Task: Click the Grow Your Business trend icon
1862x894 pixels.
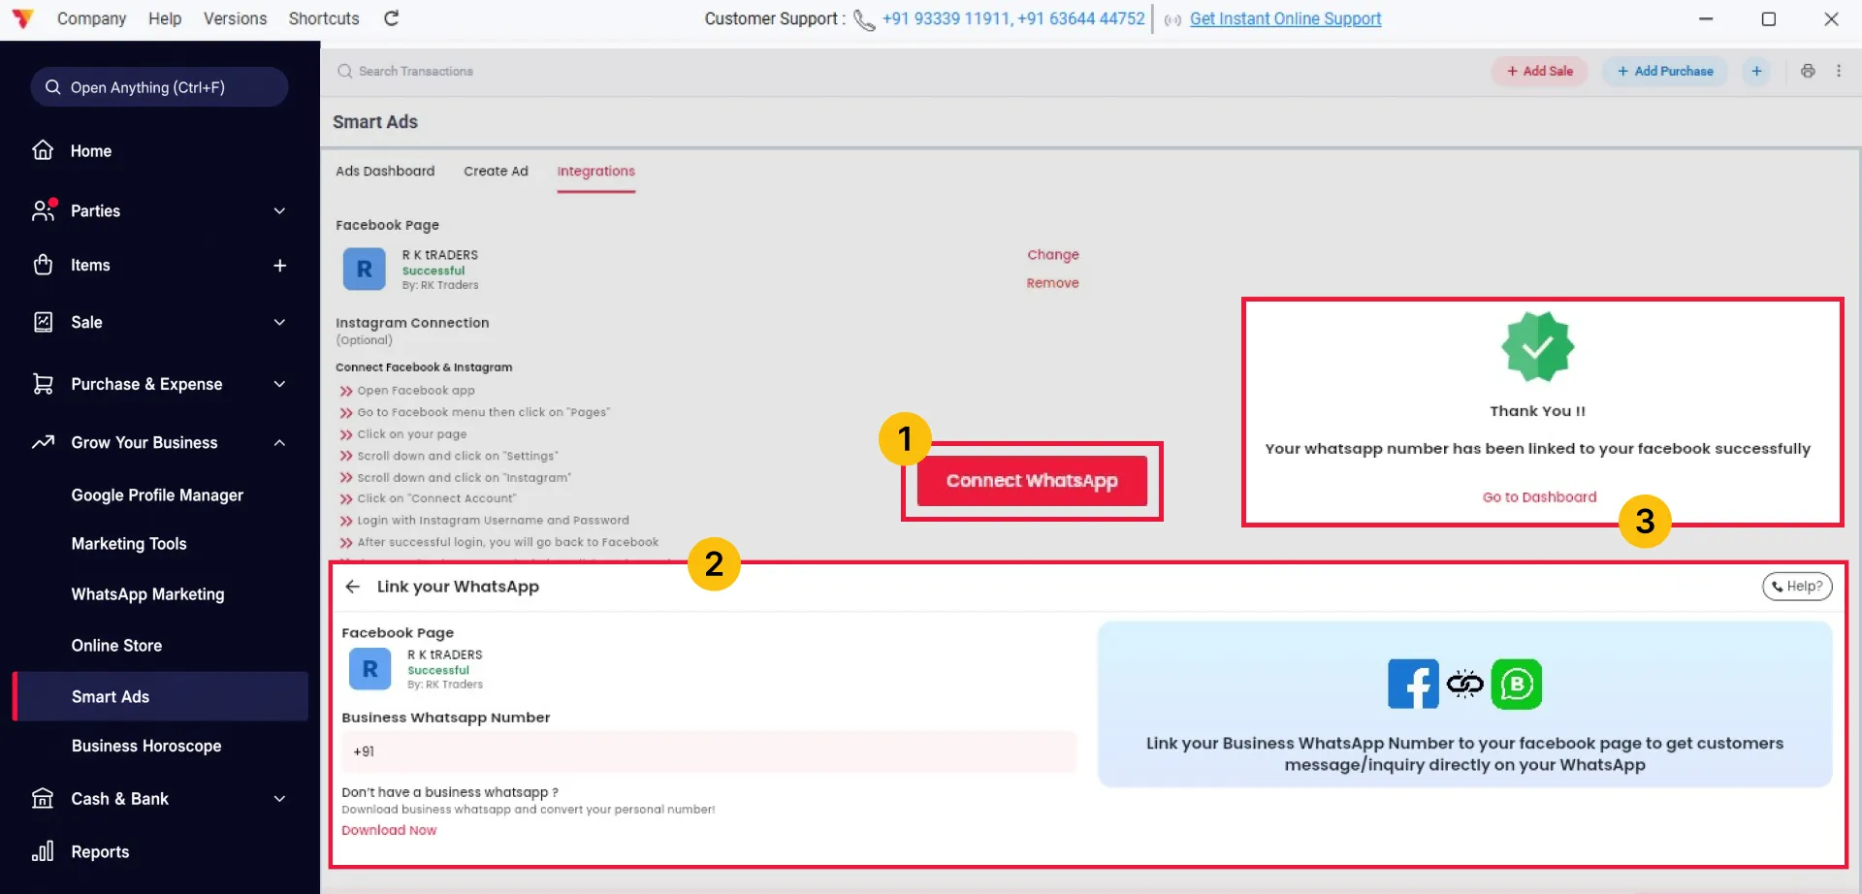Action: tap(43, 442)
